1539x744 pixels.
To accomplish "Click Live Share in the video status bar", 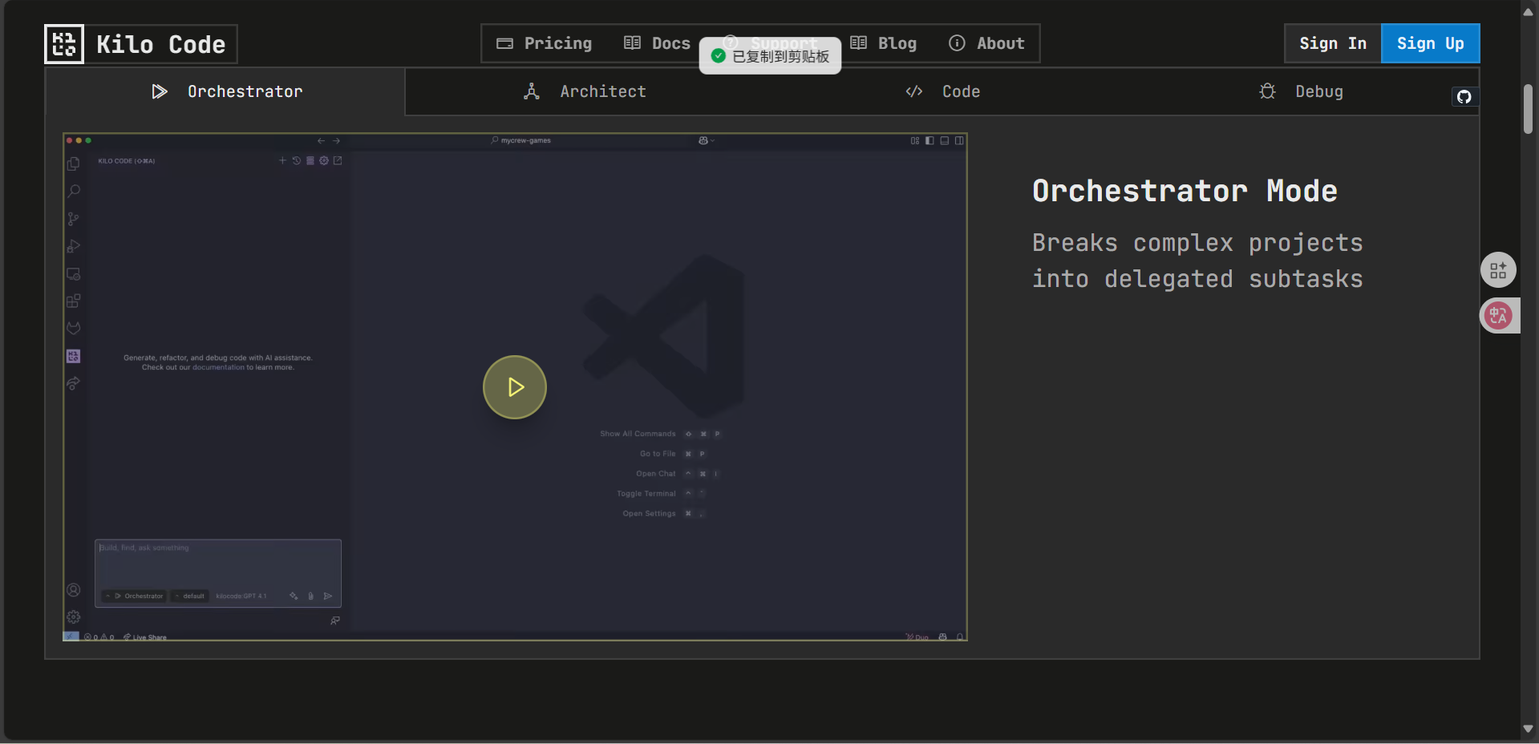I will coord(145,637).
